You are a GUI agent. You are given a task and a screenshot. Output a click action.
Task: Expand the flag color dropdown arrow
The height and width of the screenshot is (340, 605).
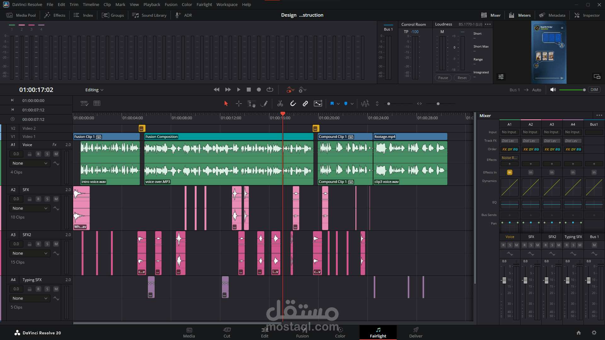tap(338, 104)
